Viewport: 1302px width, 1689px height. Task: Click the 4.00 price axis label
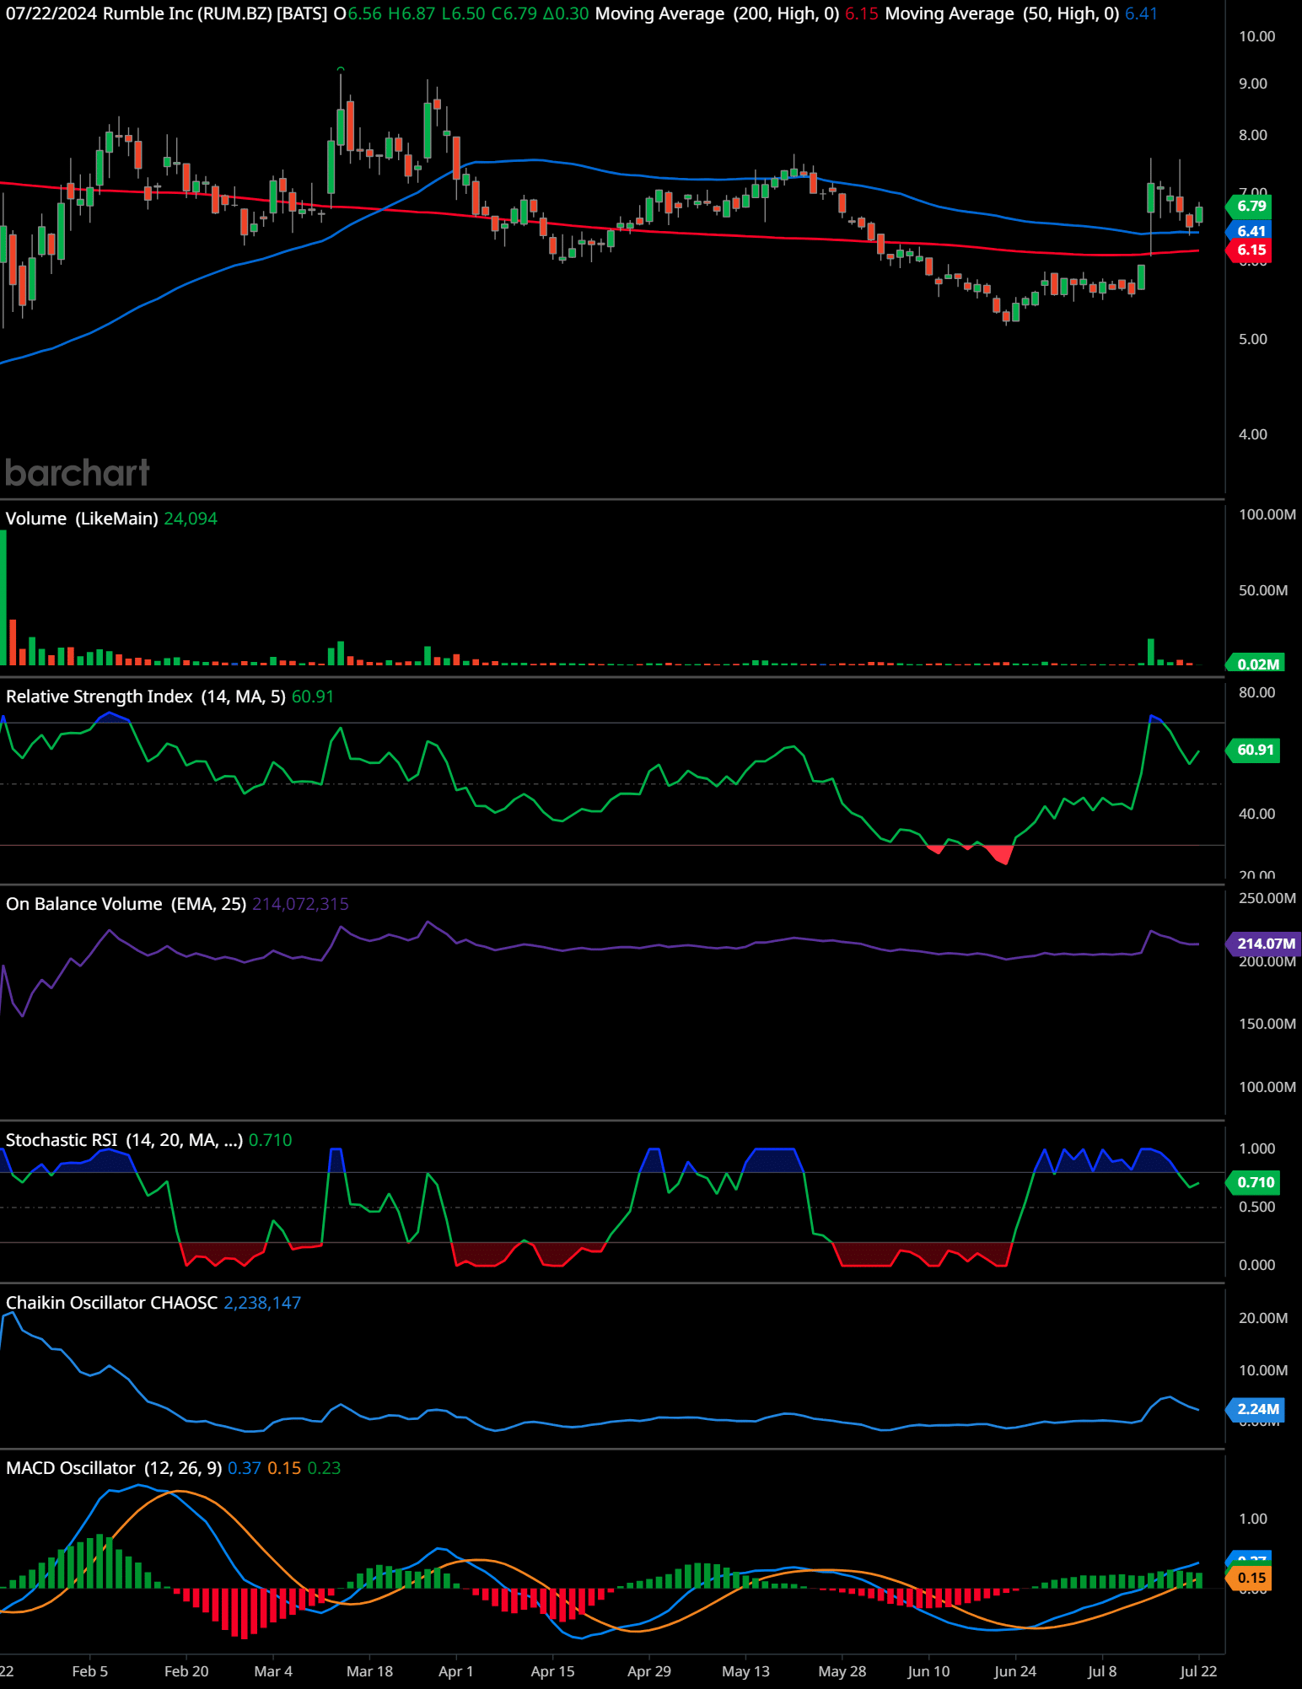tap(1253, 434)
